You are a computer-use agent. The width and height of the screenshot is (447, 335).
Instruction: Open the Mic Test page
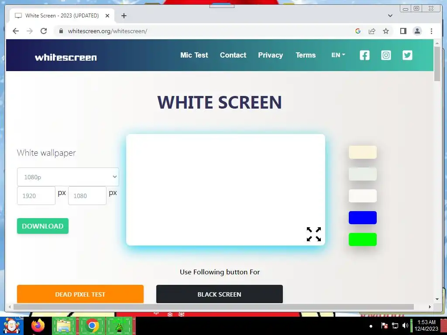tap(194, 55)
